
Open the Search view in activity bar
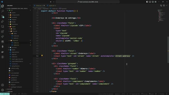coord(2,11)
